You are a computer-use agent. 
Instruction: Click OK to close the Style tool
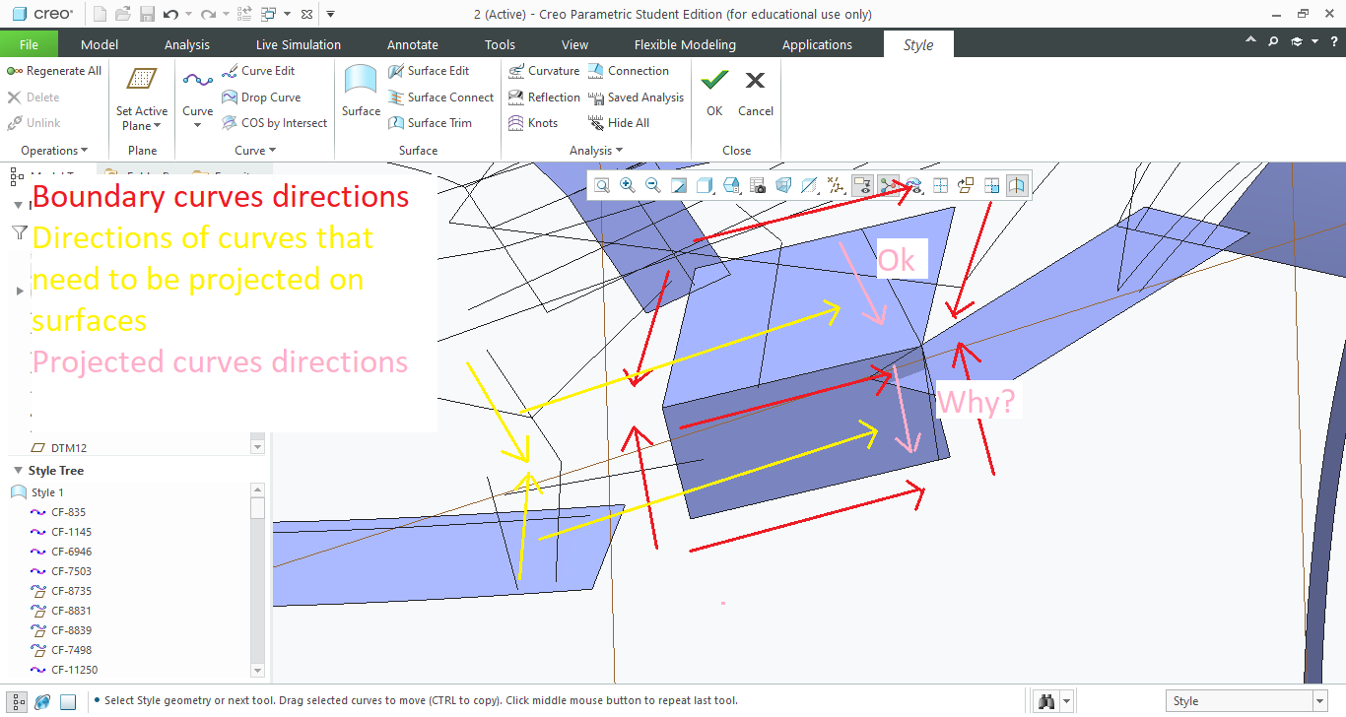click(x=713, y=94)
